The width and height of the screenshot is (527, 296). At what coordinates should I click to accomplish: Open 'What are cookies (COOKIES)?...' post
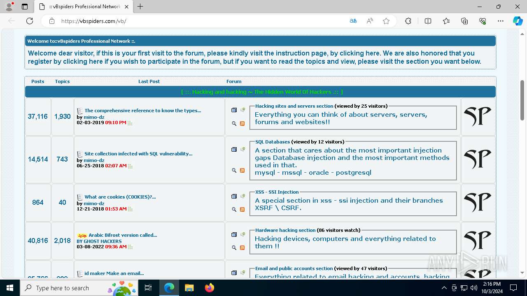120,197
